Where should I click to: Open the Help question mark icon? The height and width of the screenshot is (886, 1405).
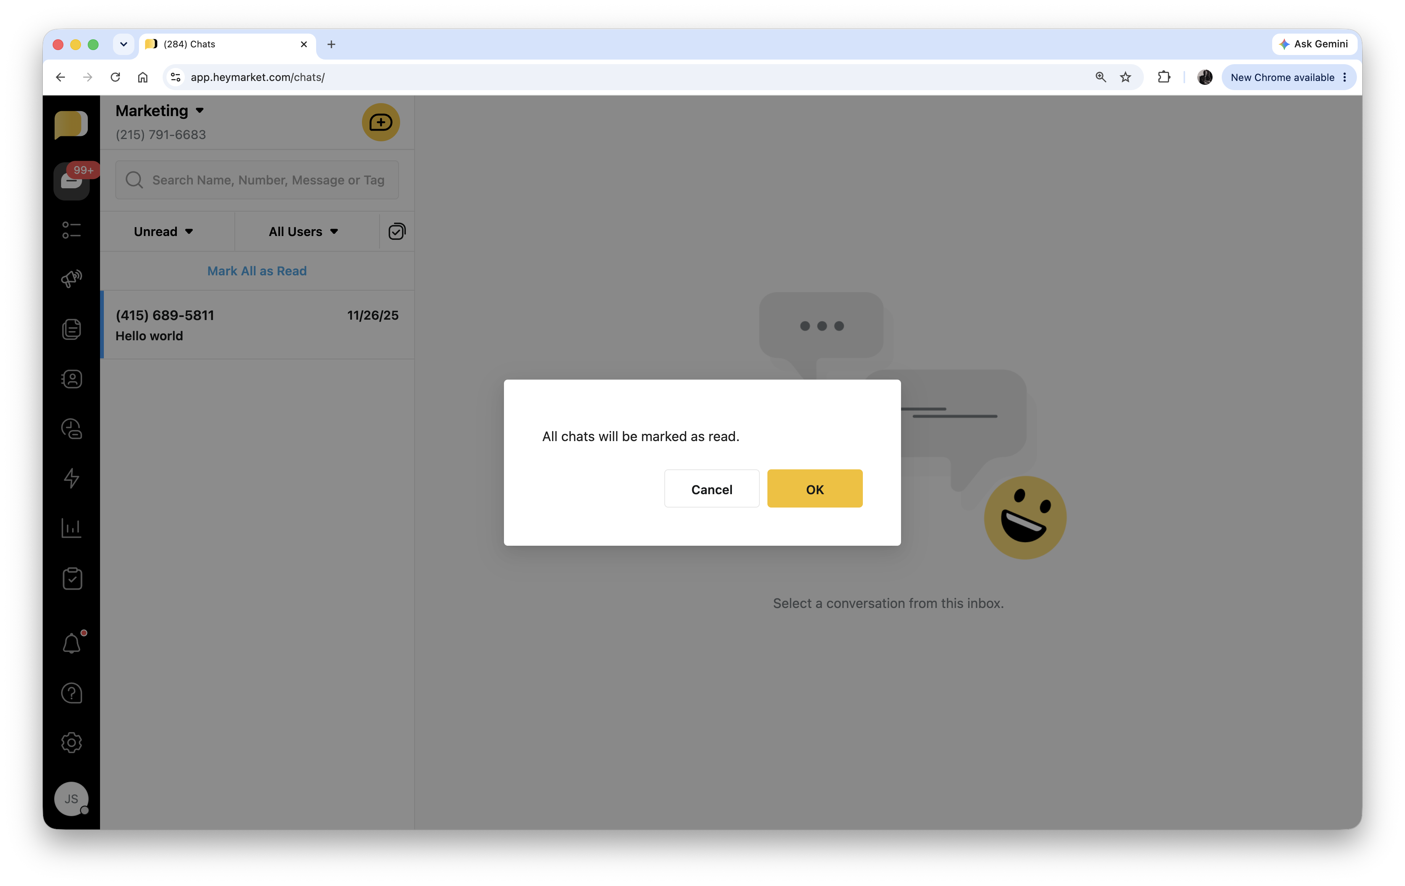click(x=71, y=693)
